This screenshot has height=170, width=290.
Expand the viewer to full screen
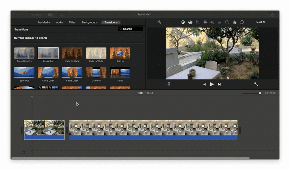point(256,84)
